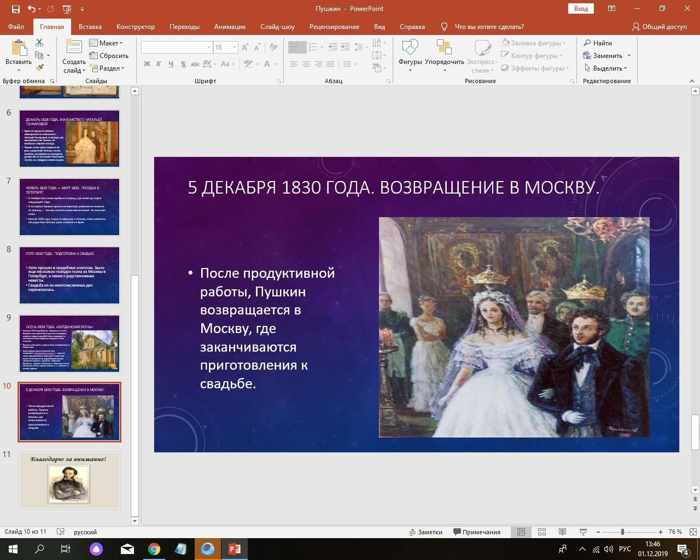Click the New Slide icon

click(x=73, y=48)
